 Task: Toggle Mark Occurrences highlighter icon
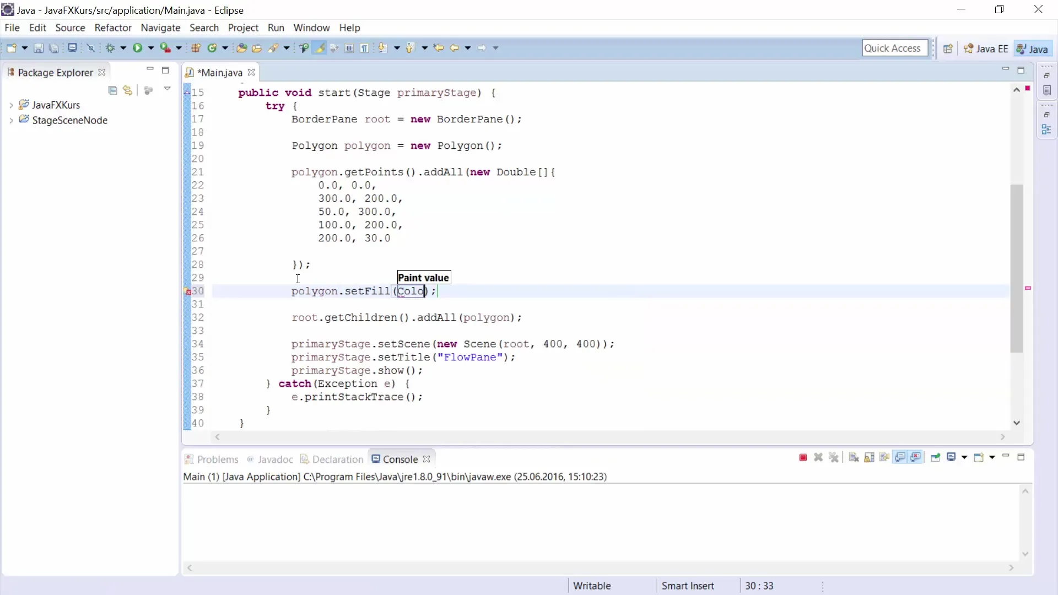[x=319, y=48]
